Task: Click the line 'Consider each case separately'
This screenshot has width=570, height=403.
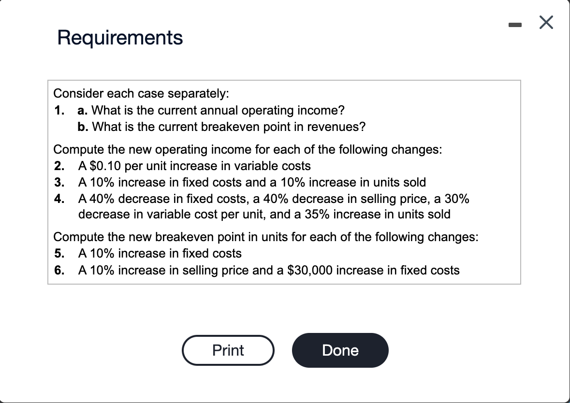Action: click(x=141, y=93)
